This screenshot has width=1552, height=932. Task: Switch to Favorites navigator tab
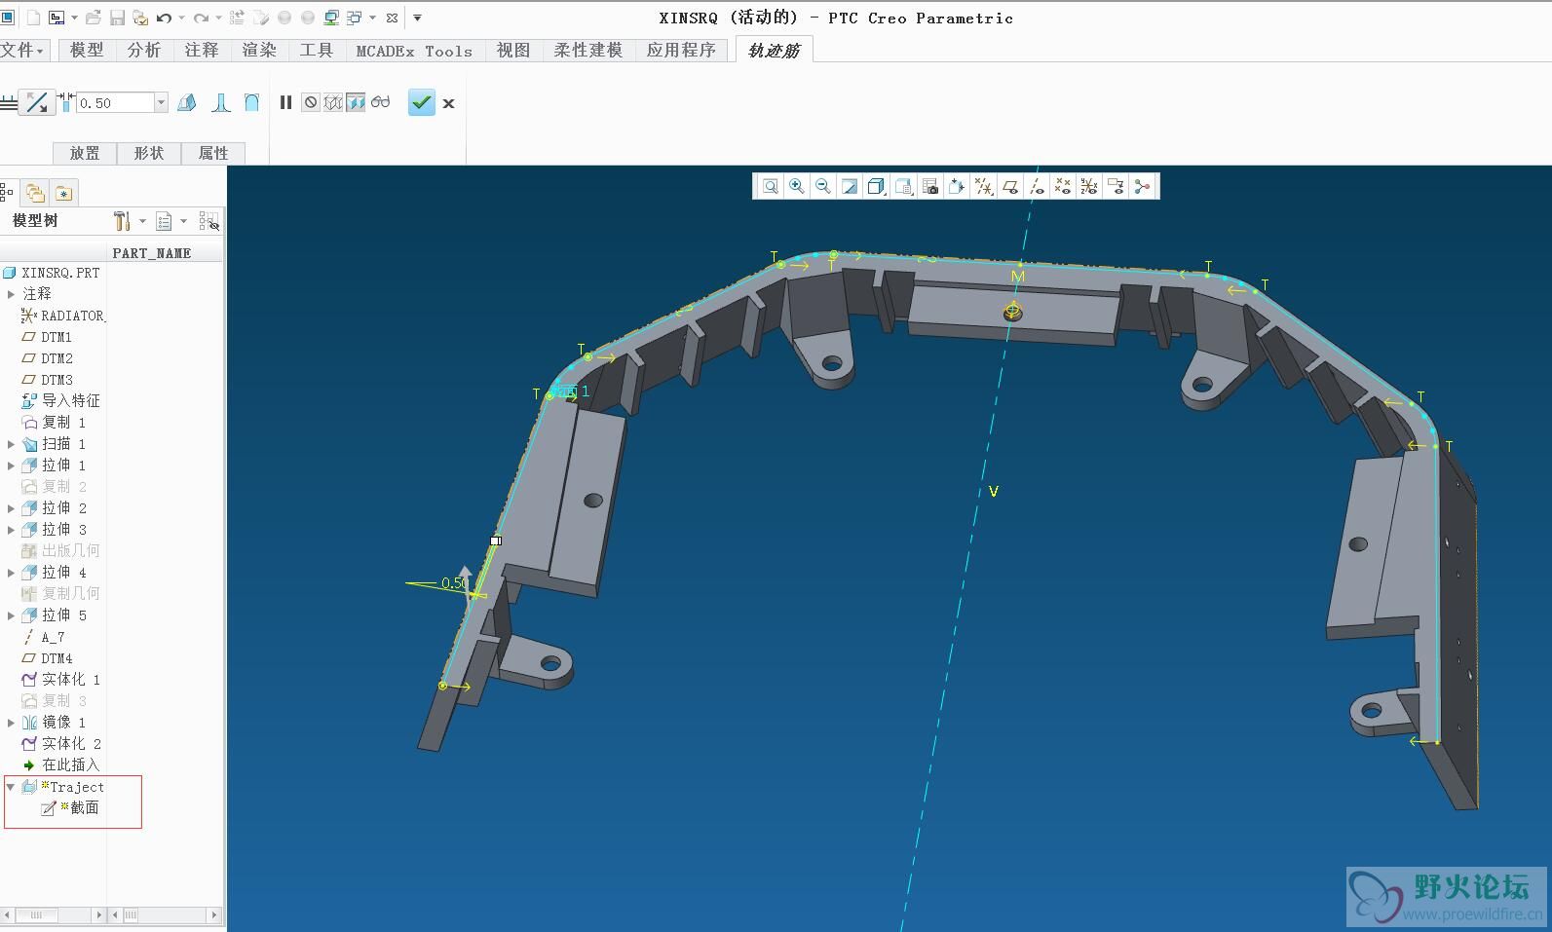pos(63,193)
